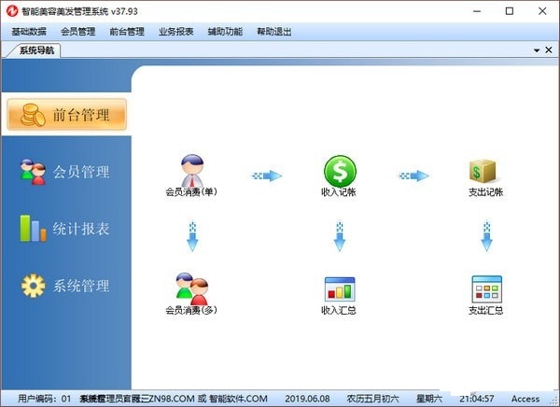
Task: Open the 辅助功能 menu
Action: tap(225, 32)
